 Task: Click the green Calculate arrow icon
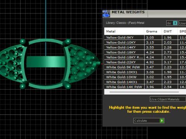click(x=162, y=120)
